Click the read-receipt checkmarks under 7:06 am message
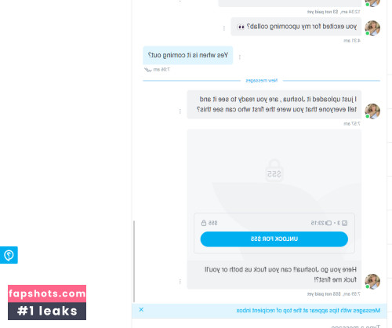The height and width of the screenshot is (328, 392). (x=148, y=70)
